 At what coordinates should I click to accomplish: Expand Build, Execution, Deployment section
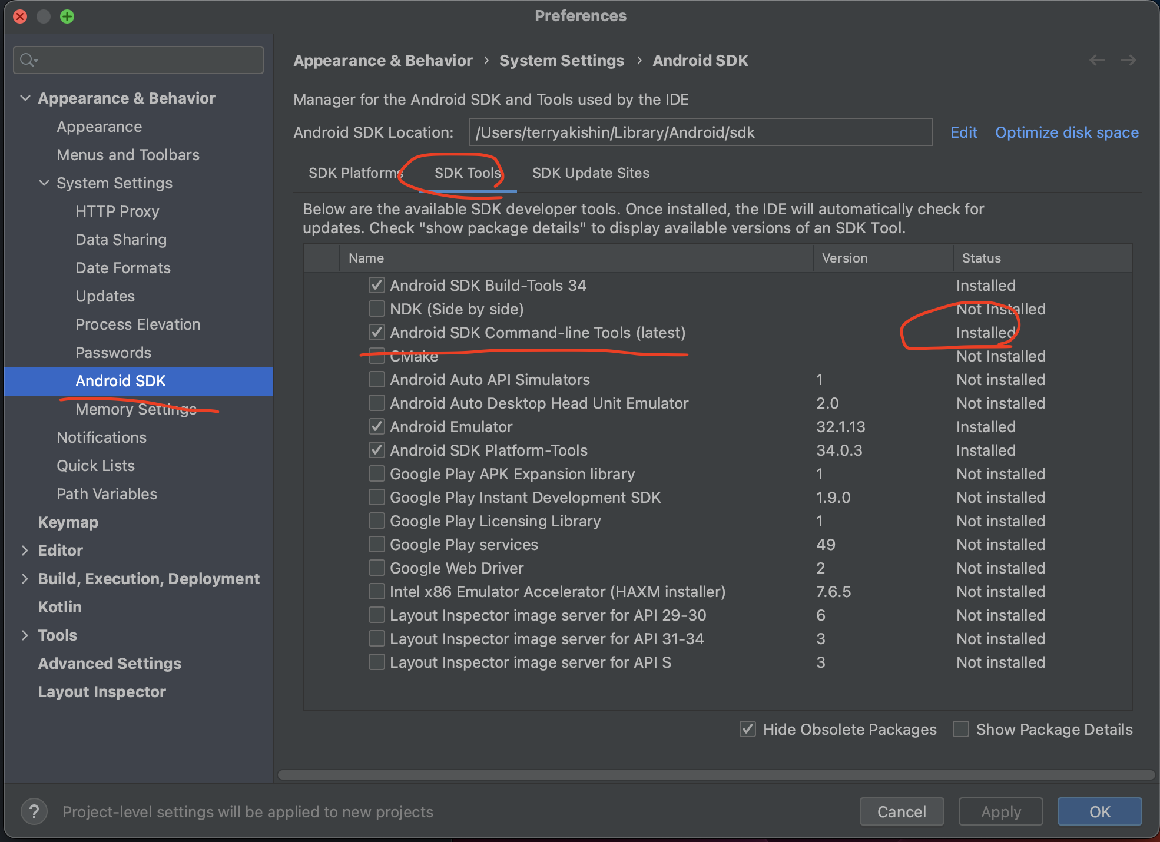pos(25,579)
